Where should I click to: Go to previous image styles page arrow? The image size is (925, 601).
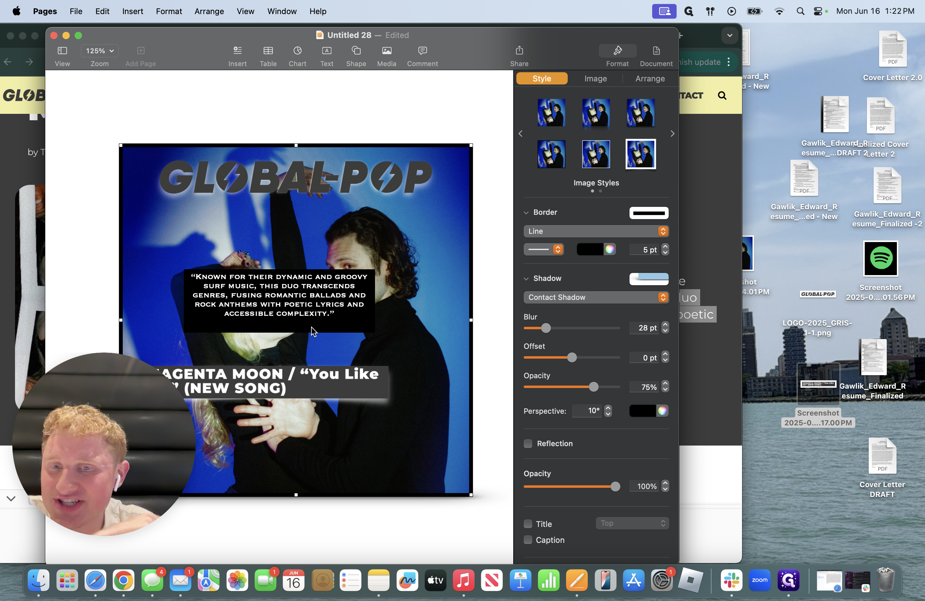[520, 133]
